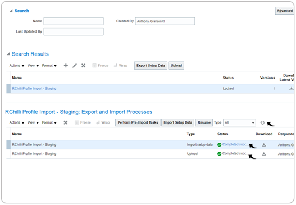Open the Advanced search button
The height and width of the screenshot is (205, 296).
(284, 11)
